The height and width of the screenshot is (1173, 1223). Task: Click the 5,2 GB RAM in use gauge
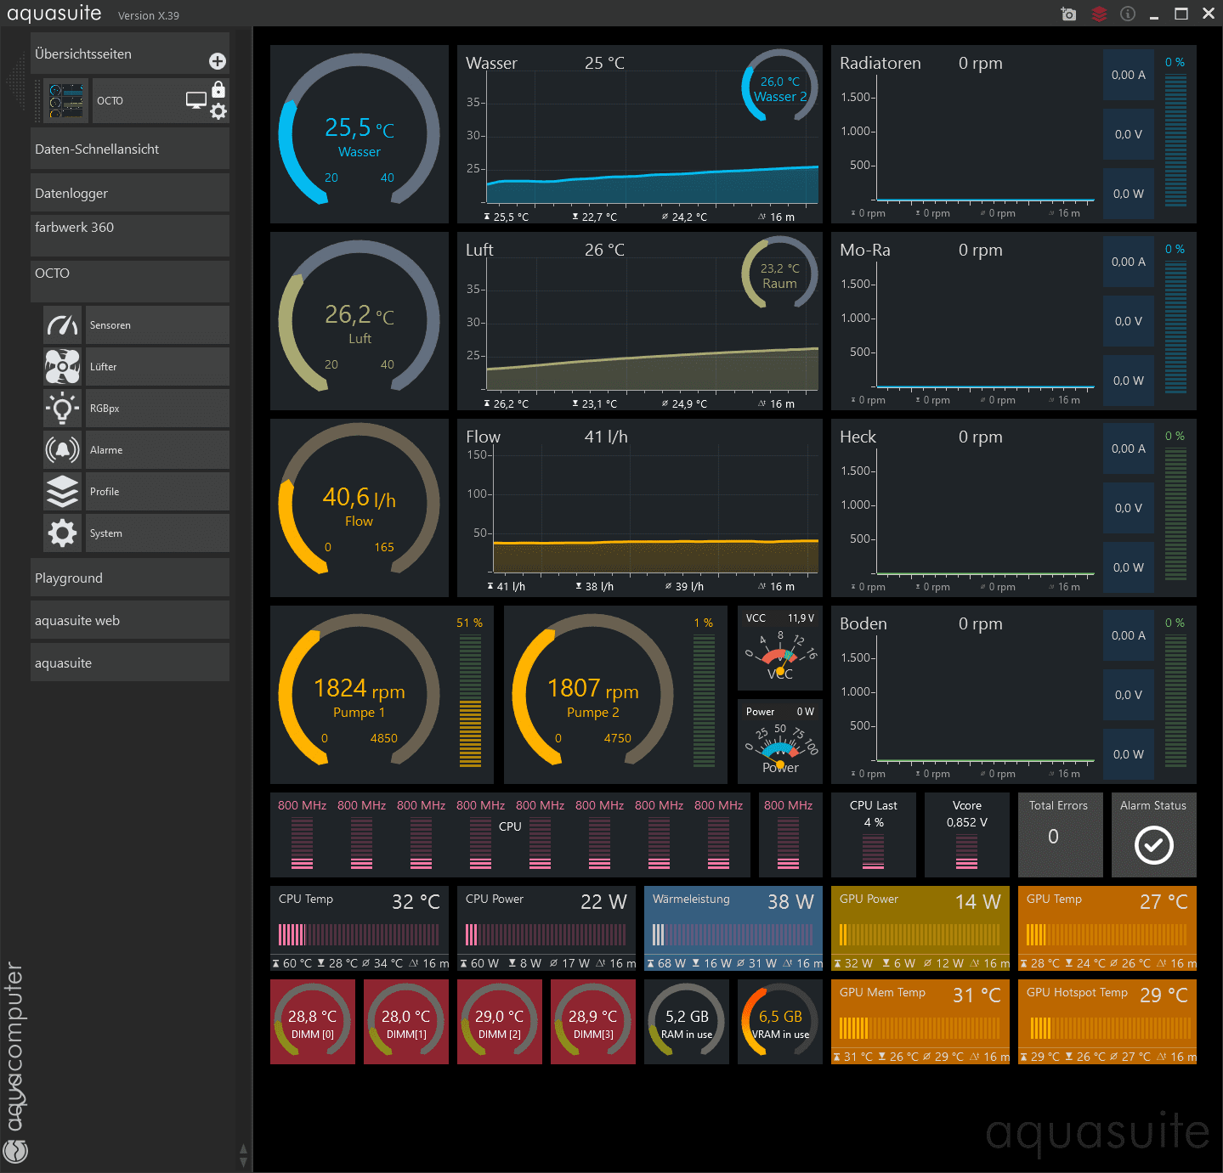coord(687,1022)
